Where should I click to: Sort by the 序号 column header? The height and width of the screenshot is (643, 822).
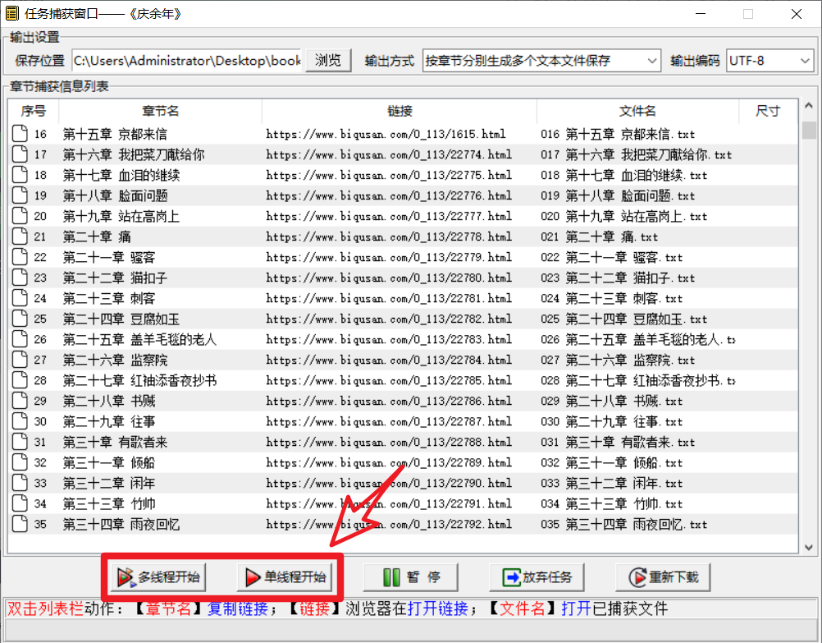tap(34, 111)
